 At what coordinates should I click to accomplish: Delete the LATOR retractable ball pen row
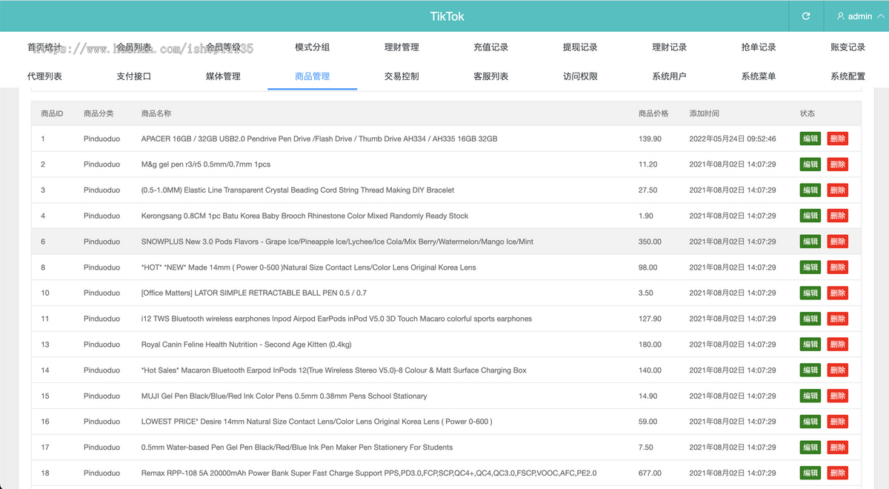[x=838, y=293]
